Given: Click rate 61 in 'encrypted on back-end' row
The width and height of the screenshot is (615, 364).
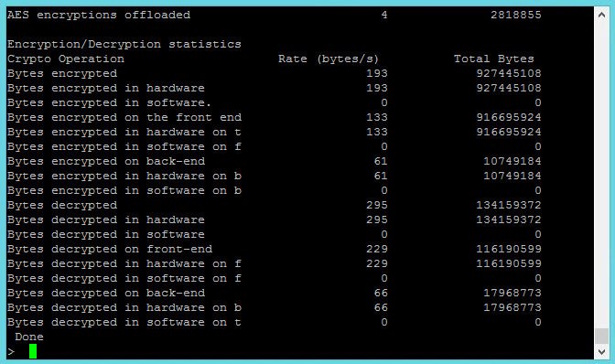Looking at the screenshot, I should [x=381, y=161].
